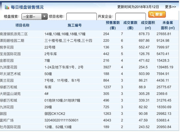Click 1-24及地下车库1号、2号 cell
180x132 pixels.
[x=64, y=67]
